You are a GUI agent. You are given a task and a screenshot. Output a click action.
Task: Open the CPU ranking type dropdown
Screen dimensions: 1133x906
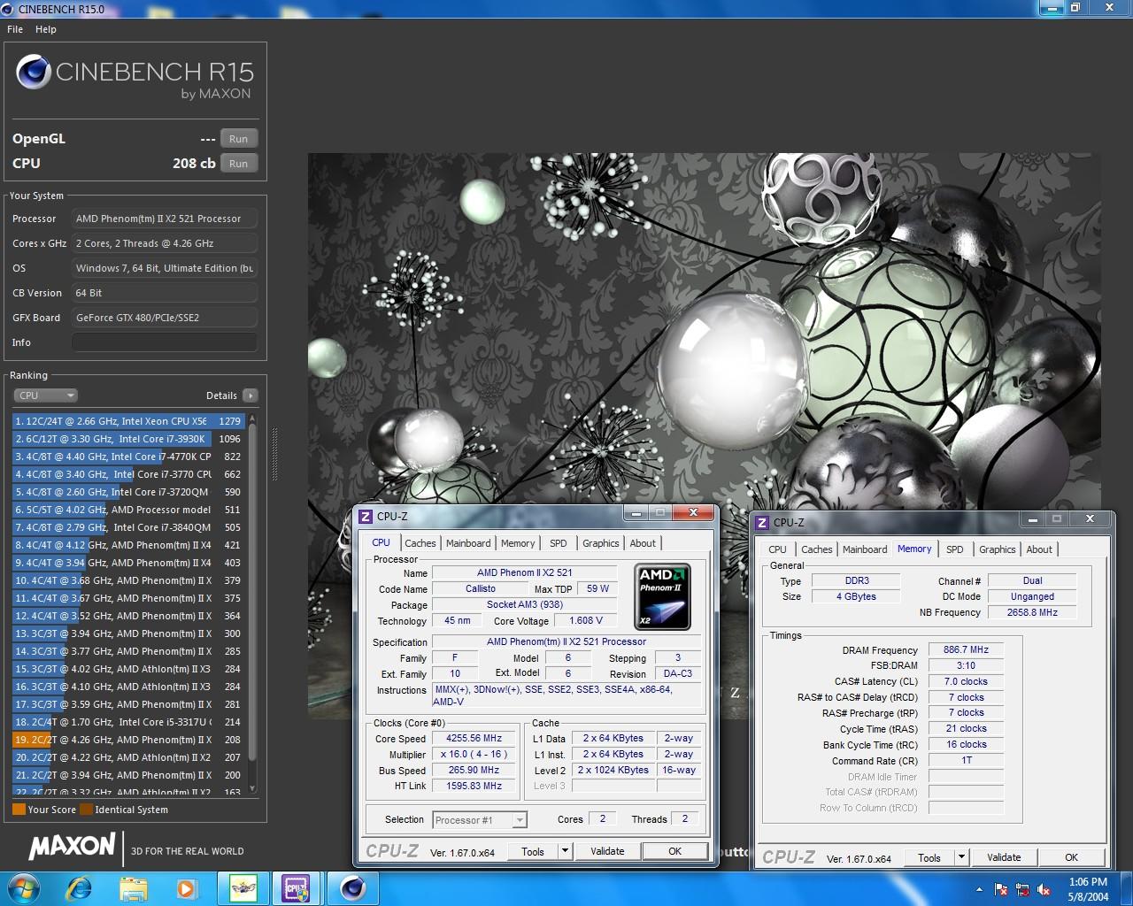click(45, 395)
